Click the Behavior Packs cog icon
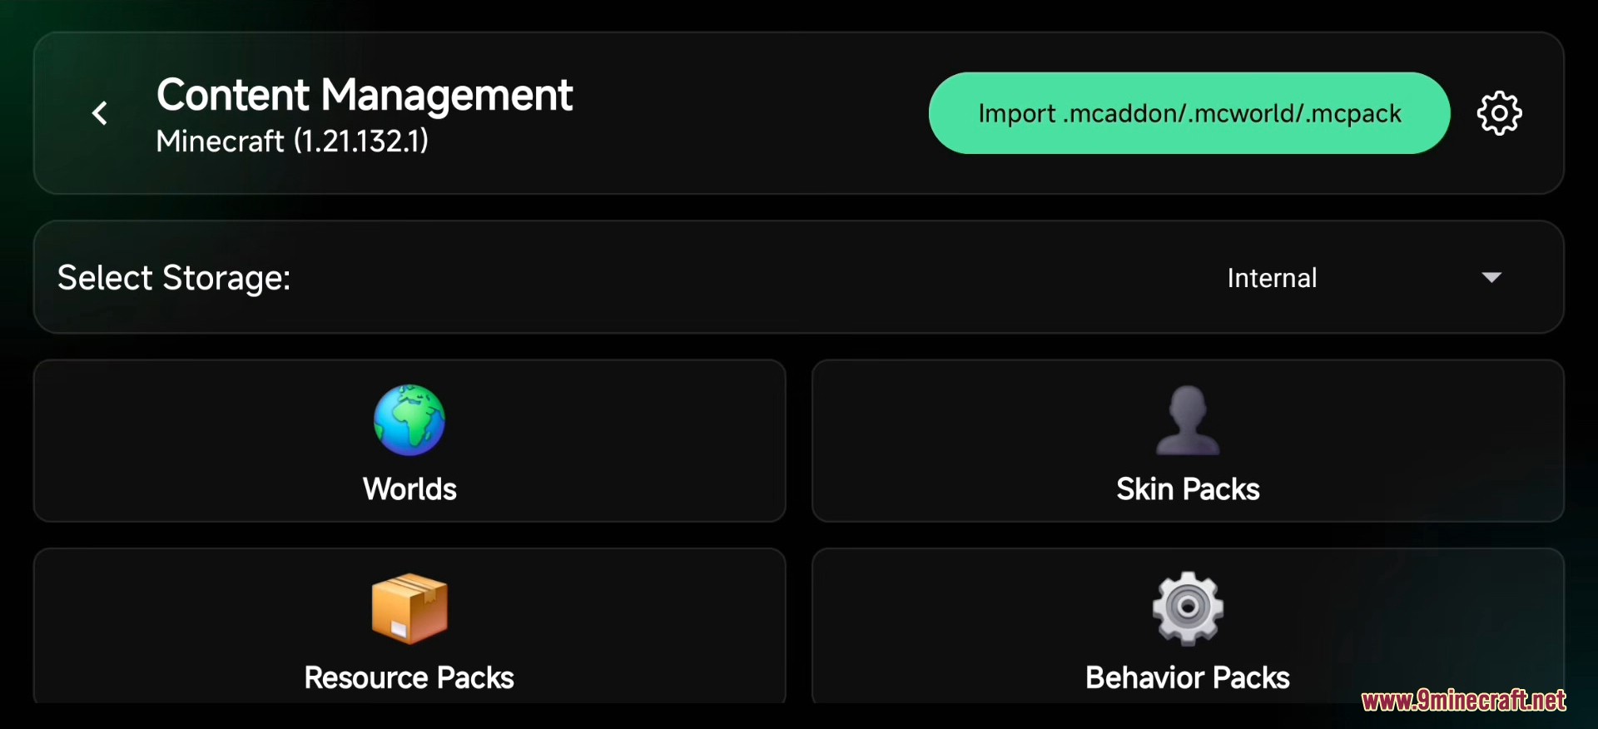The width and height of the screenshot is (1598, 729). pyautogui.click(x=1188, y=608)
